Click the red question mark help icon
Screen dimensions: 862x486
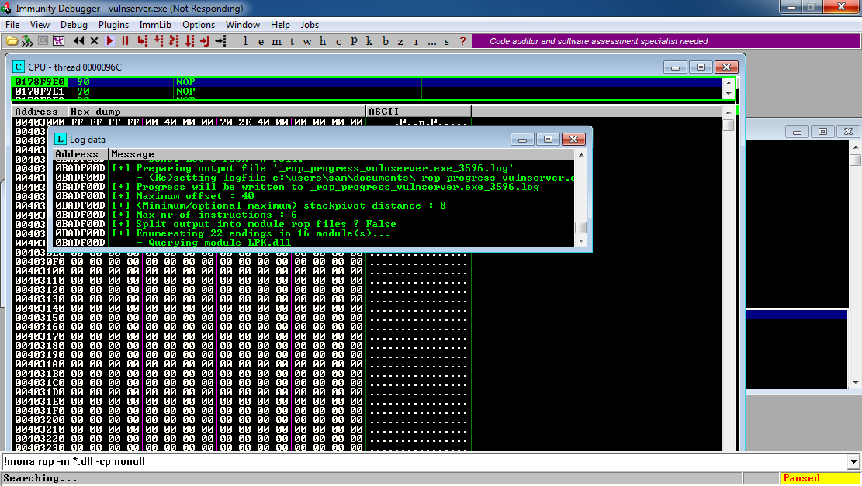(x=463, y=41)
